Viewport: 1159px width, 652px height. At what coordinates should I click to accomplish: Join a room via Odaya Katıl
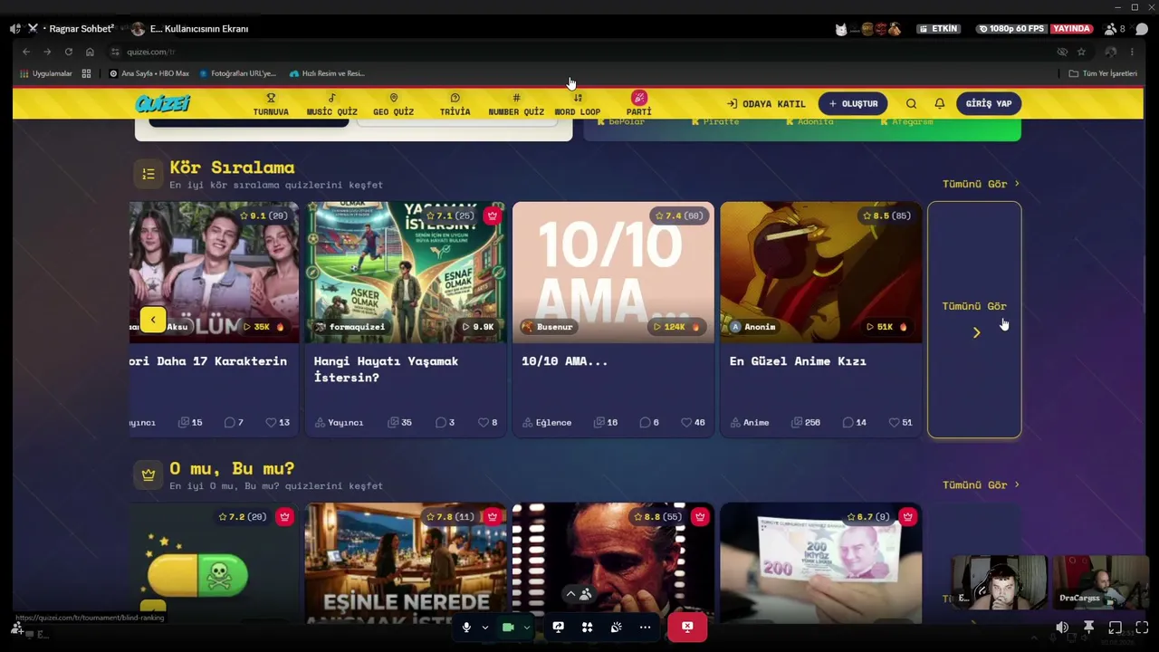pyautogui.click(x=766, y=103)
